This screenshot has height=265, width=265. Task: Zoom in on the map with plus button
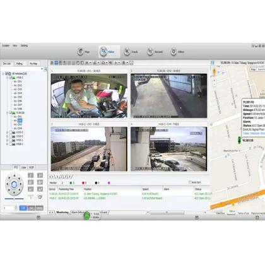(215, 81)
